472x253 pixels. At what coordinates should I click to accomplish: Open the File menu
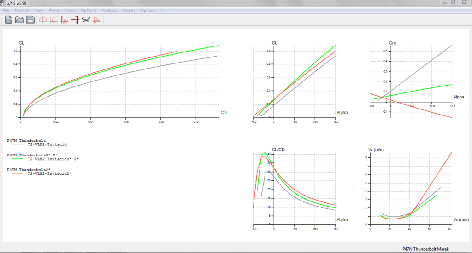(x=6, y=10)
